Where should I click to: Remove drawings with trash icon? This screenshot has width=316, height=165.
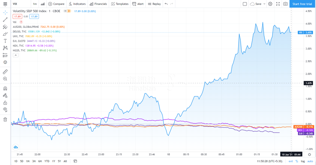(x=5, y=120)
